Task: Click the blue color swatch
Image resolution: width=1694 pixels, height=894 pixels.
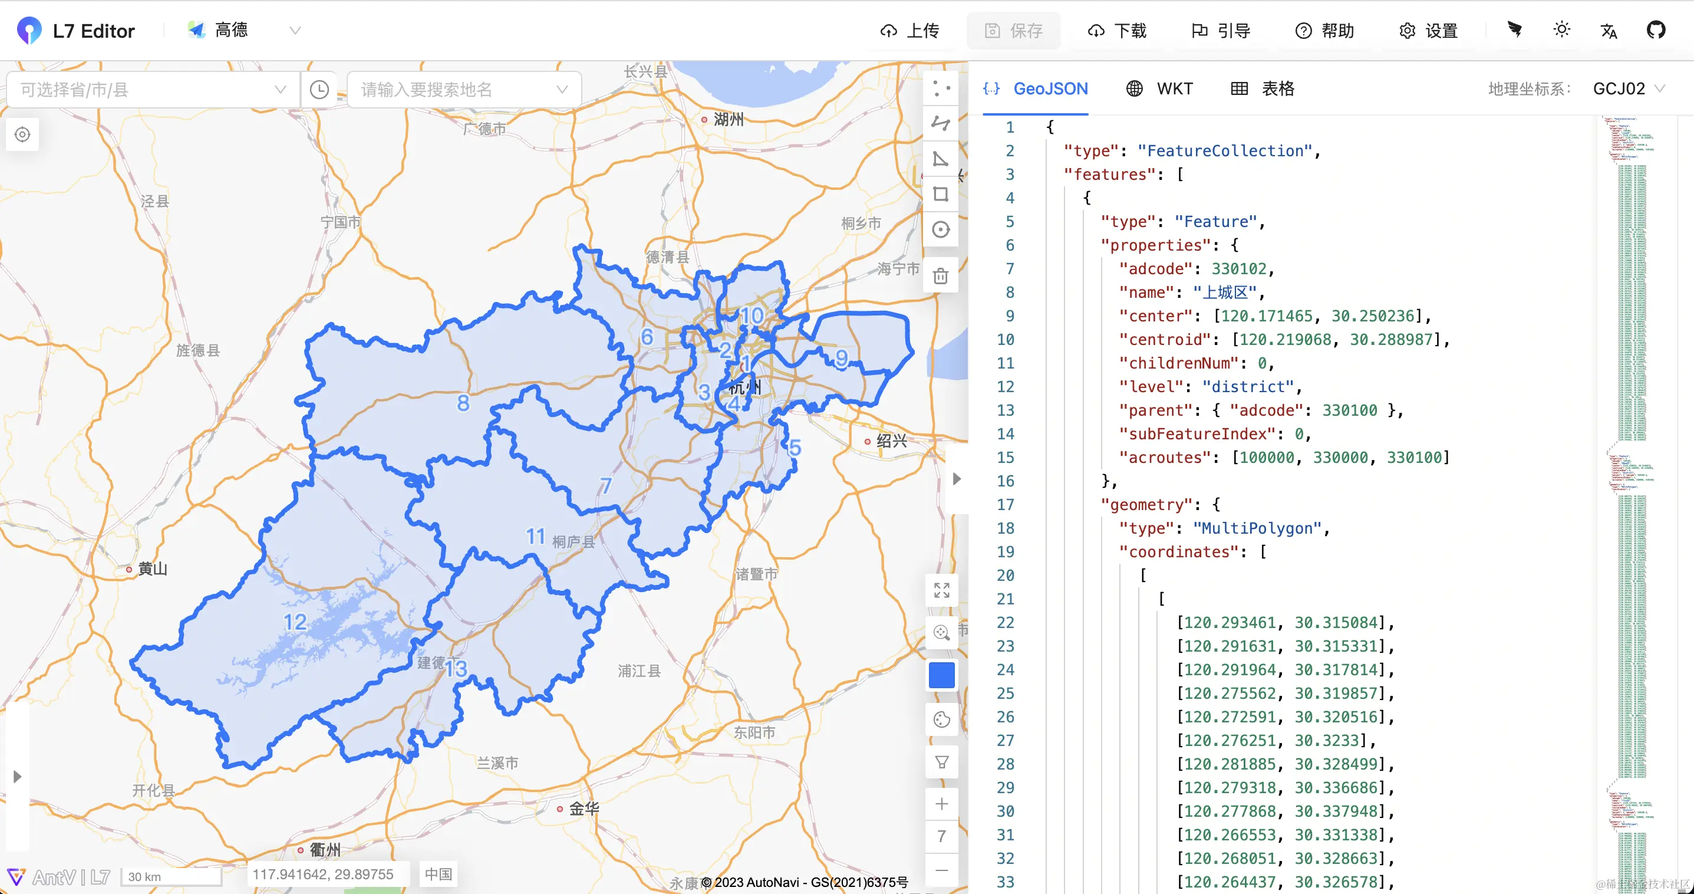Action: coord(942,676)
